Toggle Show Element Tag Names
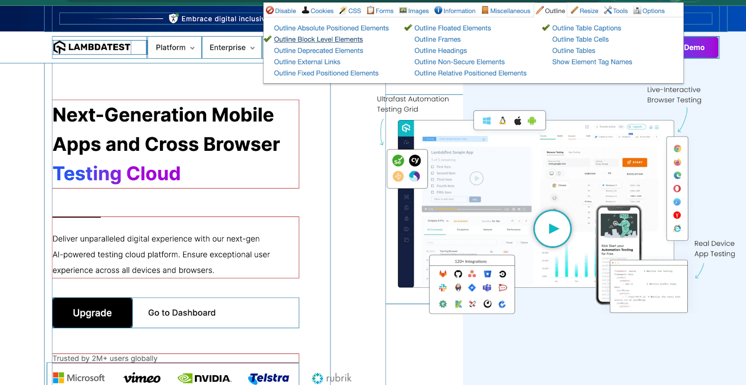The height and width of the screenshot is (385, 746). (592, 62)
